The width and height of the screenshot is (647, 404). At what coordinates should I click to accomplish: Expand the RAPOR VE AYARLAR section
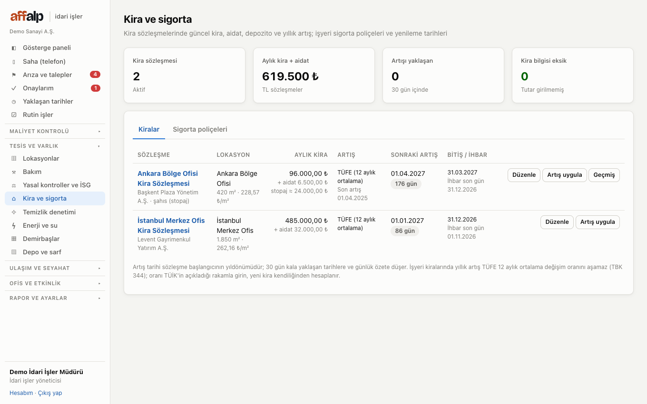55,298
